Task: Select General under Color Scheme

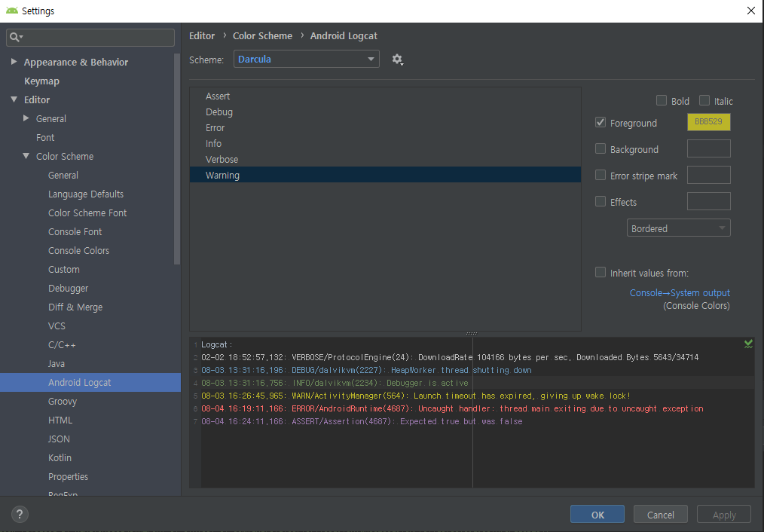Action: tap(63, 175)
